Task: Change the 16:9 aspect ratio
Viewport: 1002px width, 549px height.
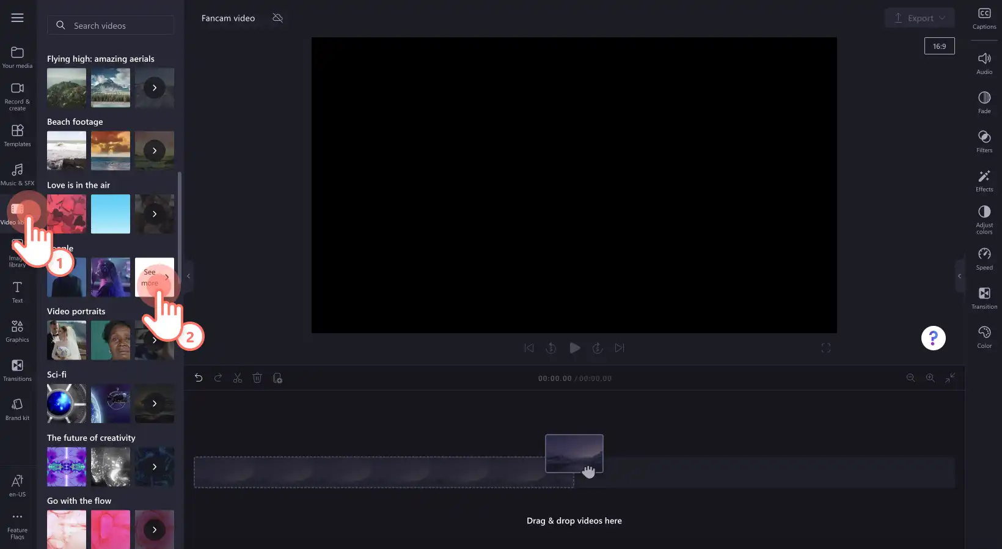Action: 939,46
